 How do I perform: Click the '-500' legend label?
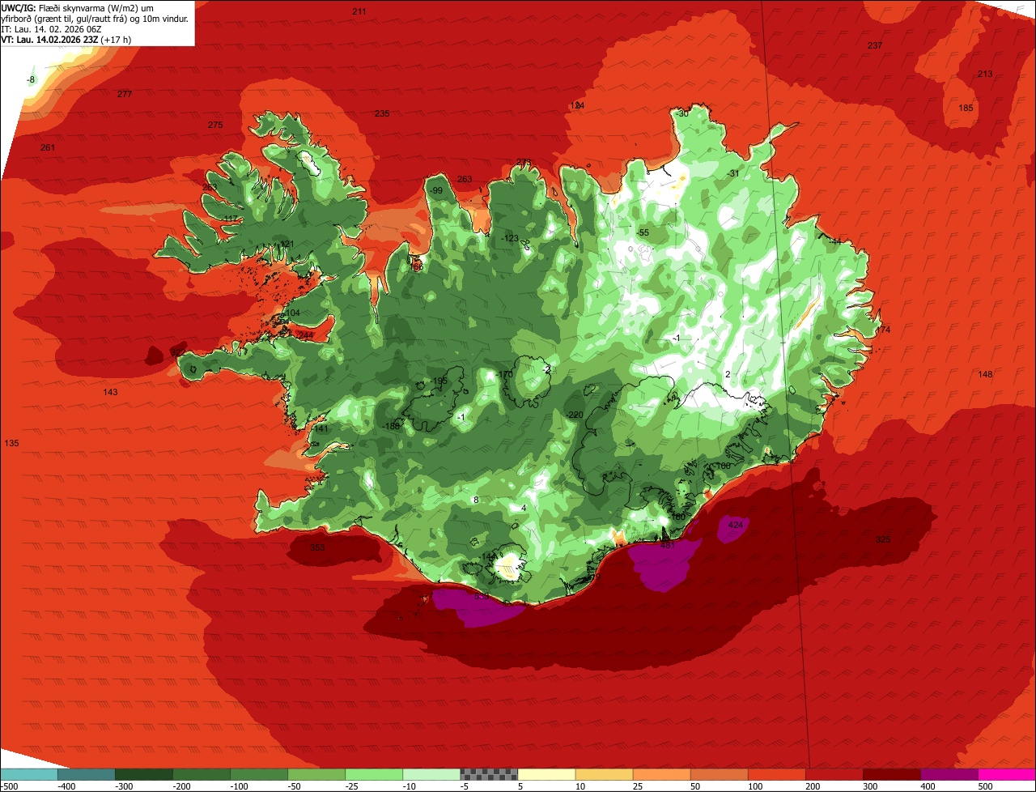9,786
